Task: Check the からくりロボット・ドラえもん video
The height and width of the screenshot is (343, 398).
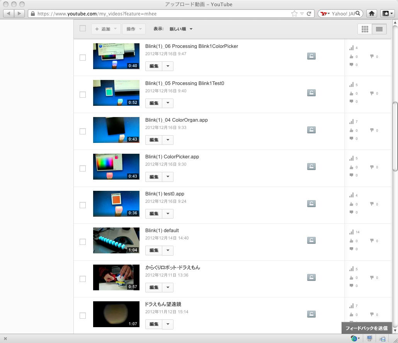Action: click(83, 279)
